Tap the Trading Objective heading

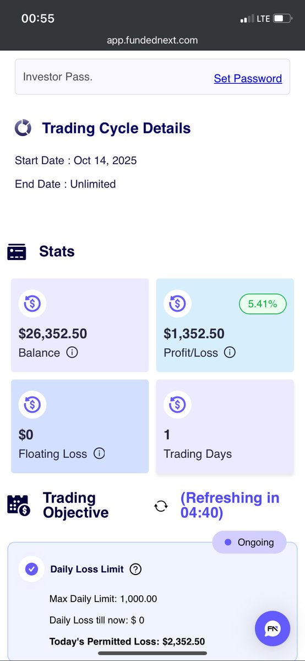(x=75, y=505)
